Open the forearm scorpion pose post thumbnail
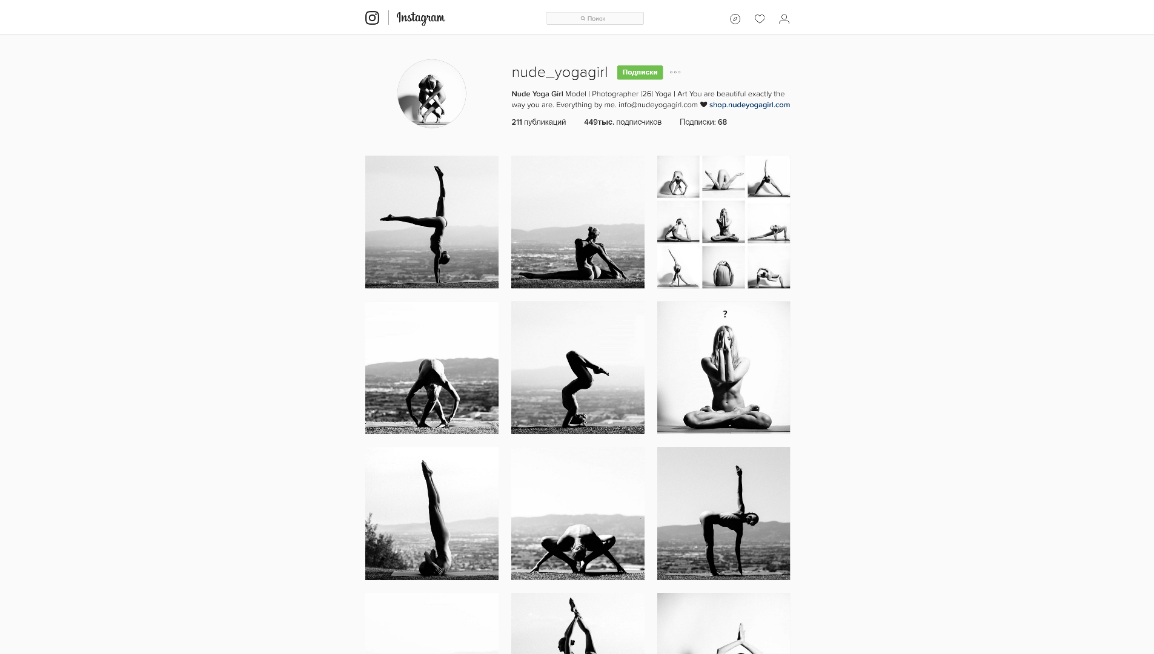This screenshot has height=654, width=1154. tap(577, 368)
